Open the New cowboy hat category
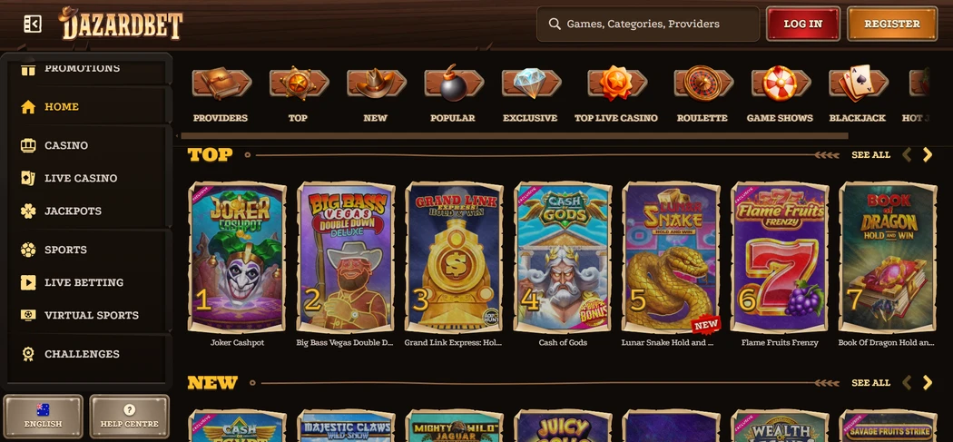The image size is (953, 442). pyautogui.click(x=377, y=83)
